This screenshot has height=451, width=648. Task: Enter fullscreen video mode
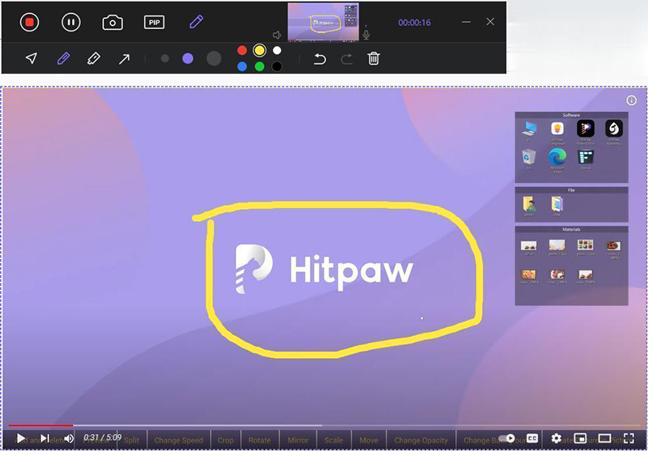coord(629,438)
